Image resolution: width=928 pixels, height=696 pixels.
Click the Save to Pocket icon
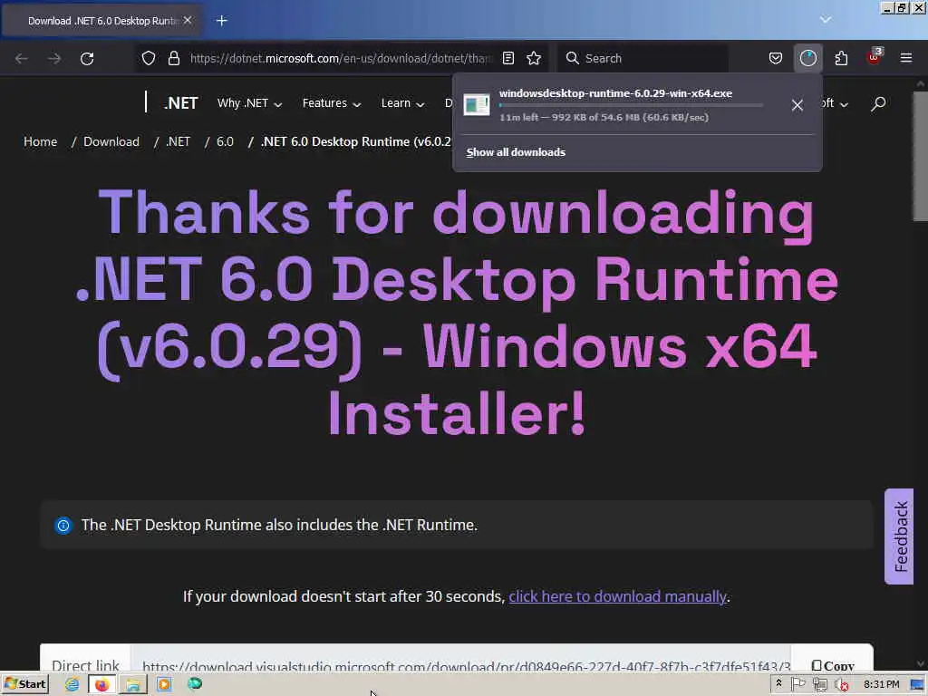[x=776, y=58]
